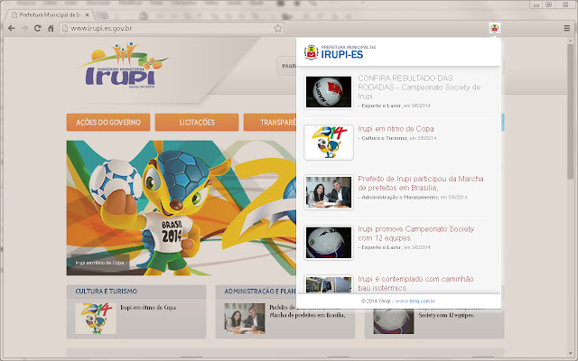Click the Governo Municipal Irupi logo

[122, 65]
